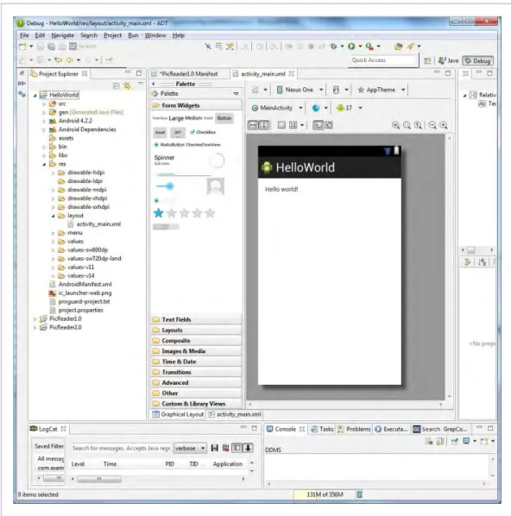The image size is (511, 516).
Task: Select activity_main.xml in the layout folder
Action: pos(98,224)
